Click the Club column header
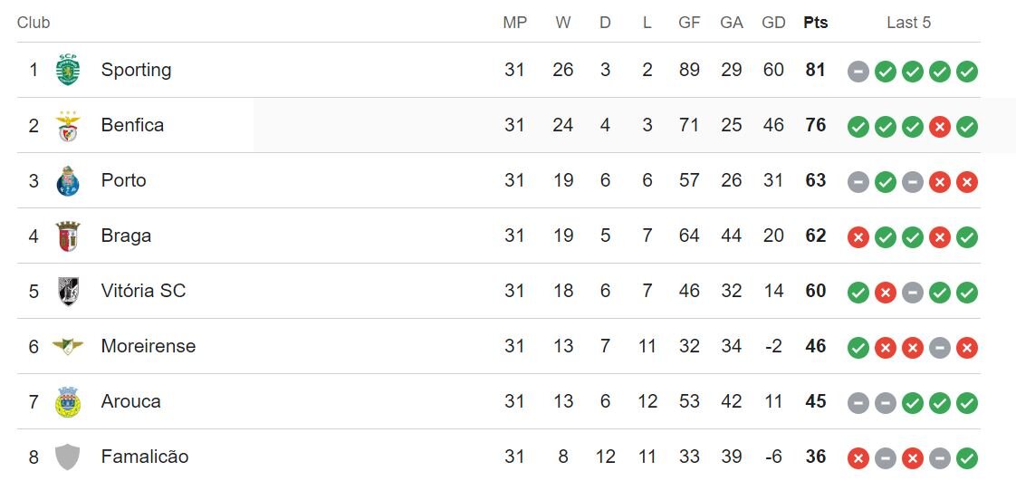 (34, 23)
